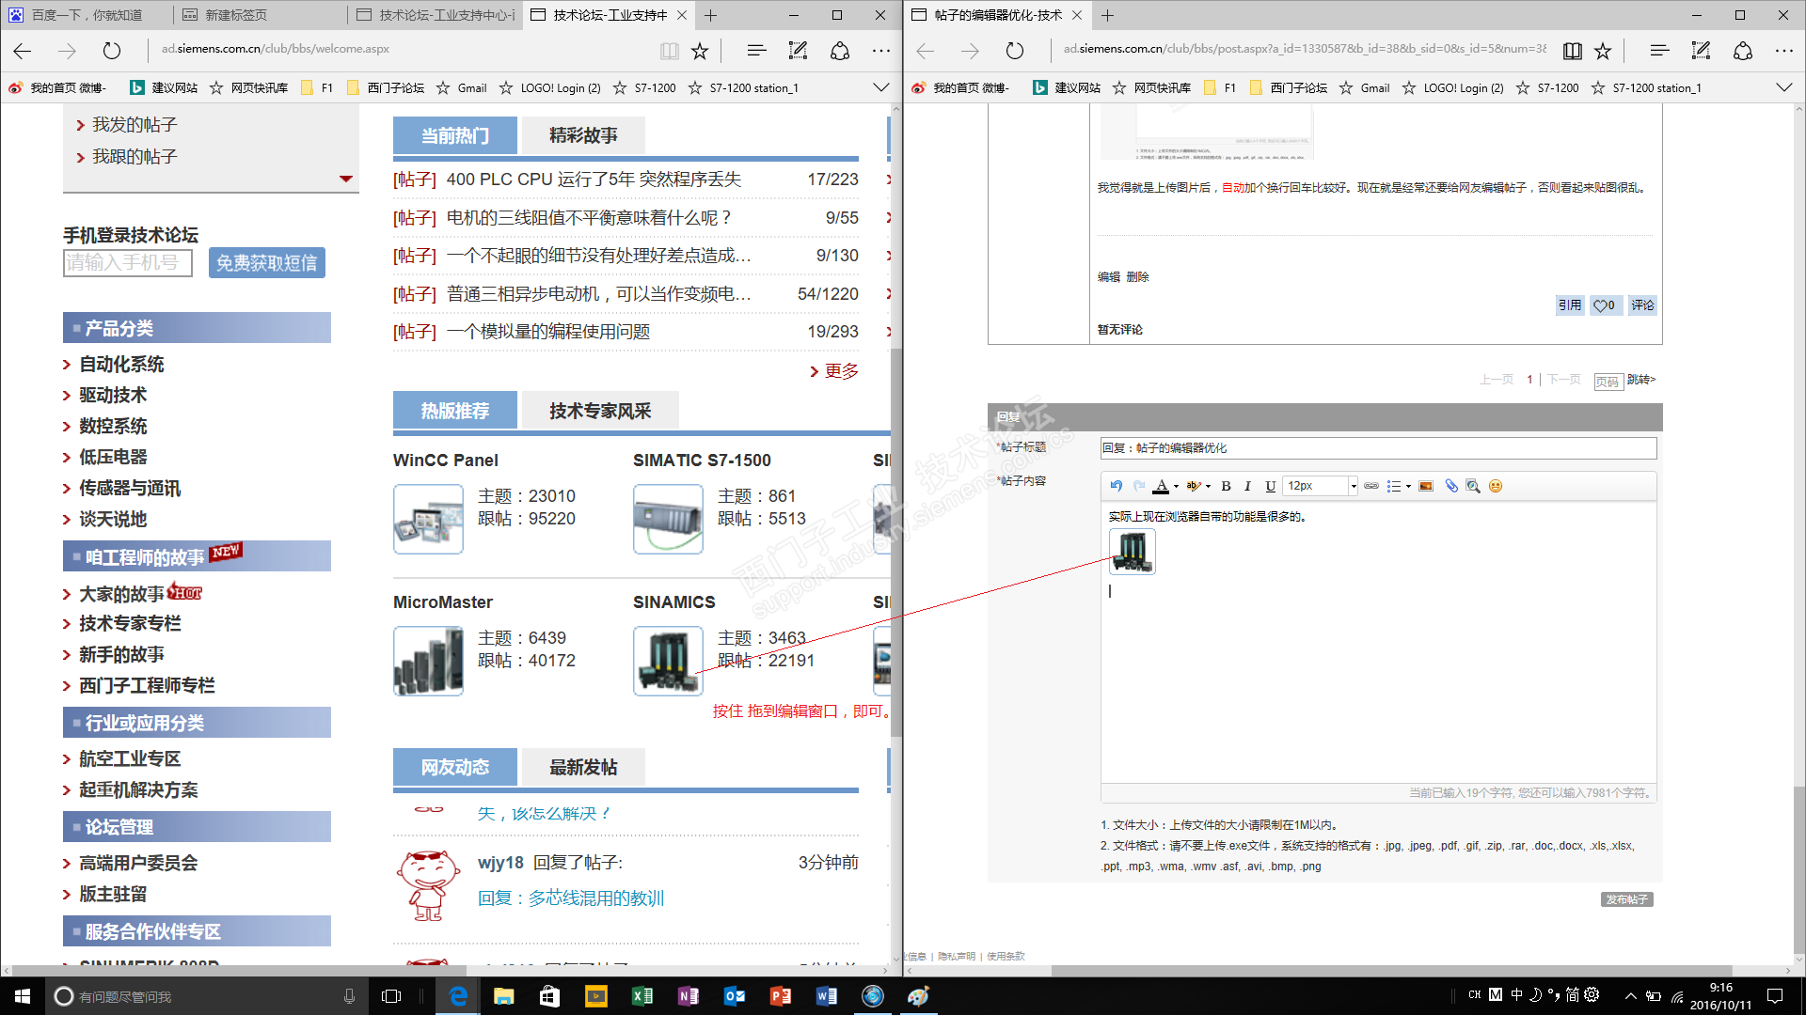This screenshot has width=1806, height=1015.
Task: Switch to the 精彩故事 tab
Action: coord(583,135)
